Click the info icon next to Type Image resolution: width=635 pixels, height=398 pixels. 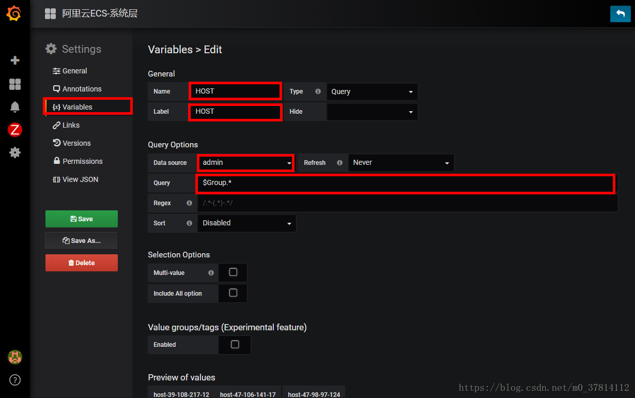(318, 91)
